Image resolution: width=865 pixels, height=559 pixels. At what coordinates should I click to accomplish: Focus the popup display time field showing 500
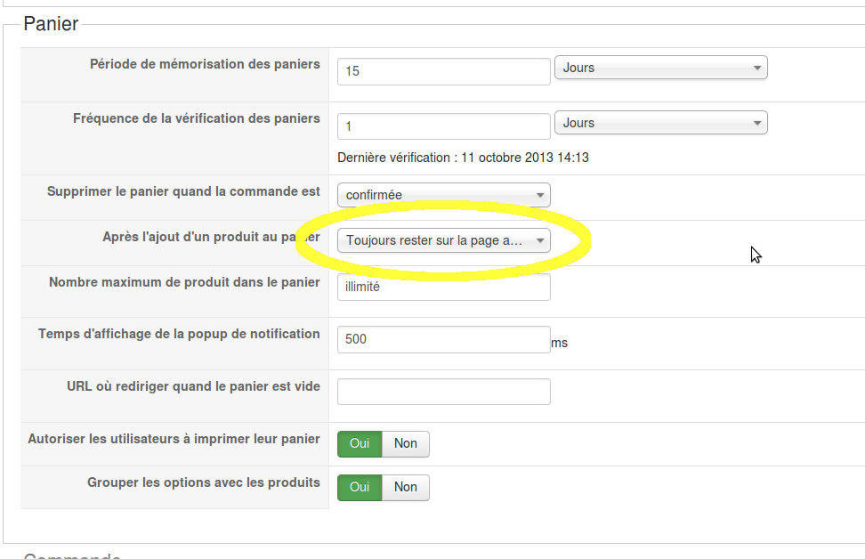coord(443,339)
